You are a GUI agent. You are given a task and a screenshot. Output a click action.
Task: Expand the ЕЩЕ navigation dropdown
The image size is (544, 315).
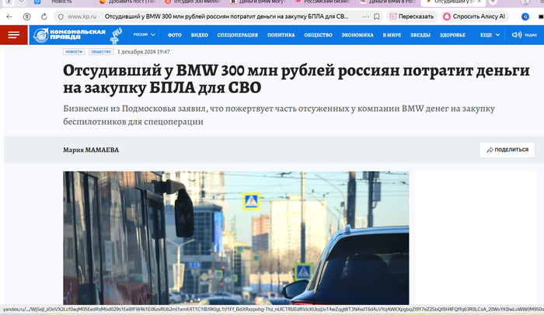(x=489, y=35)
